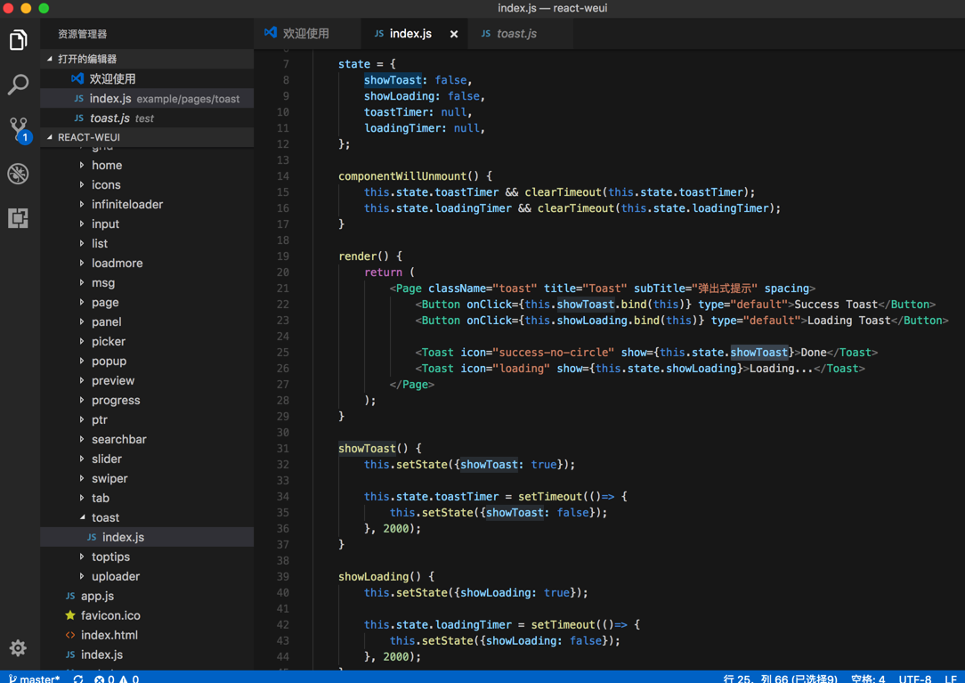Click the UTF-8 encoding status item

pyautogui.click(x=914, y=679)
